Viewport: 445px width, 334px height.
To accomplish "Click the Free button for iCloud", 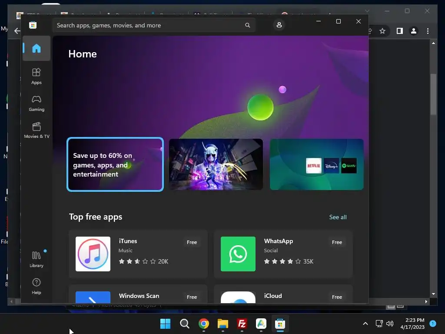I will (337, 297).
